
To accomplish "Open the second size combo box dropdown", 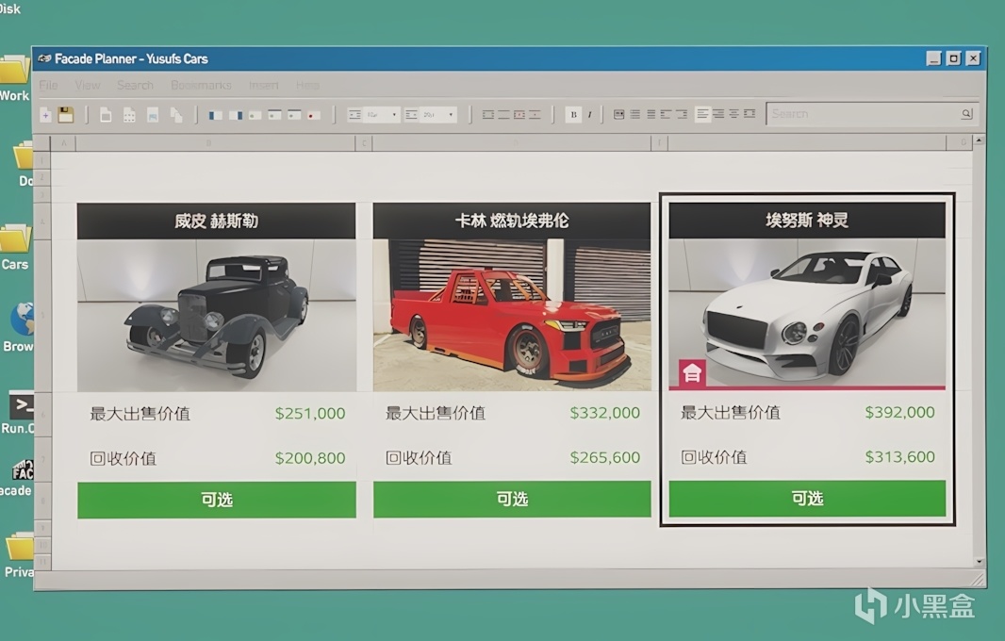I will tap(451, 114).
